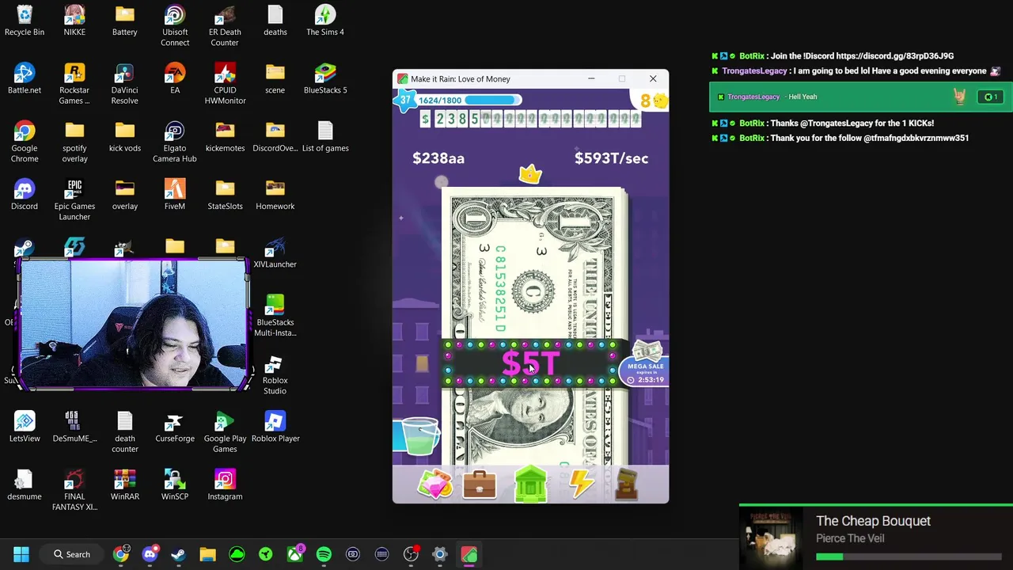Select the Instagram desktop shortcut
This screenshot has height=570, width=1013.
[225, 484]
